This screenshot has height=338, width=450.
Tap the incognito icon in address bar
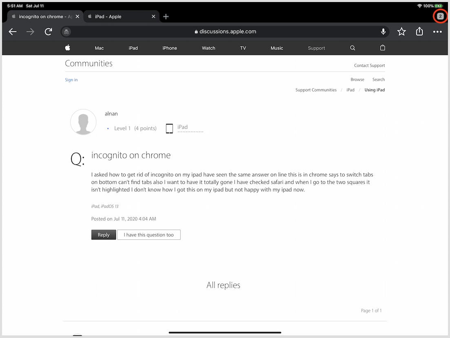[x=66, y=31]
